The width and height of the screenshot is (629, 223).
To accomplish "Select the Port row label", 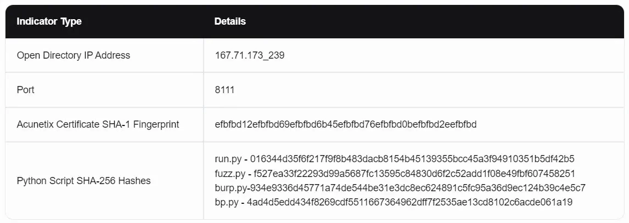I will [26, 90].
